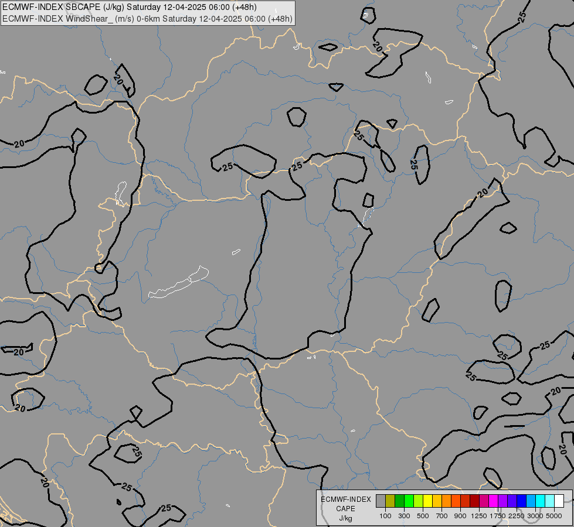Select the yellow legend swatch
The image size is (574, 527).
pyautogui.click(x=427, y=501)
